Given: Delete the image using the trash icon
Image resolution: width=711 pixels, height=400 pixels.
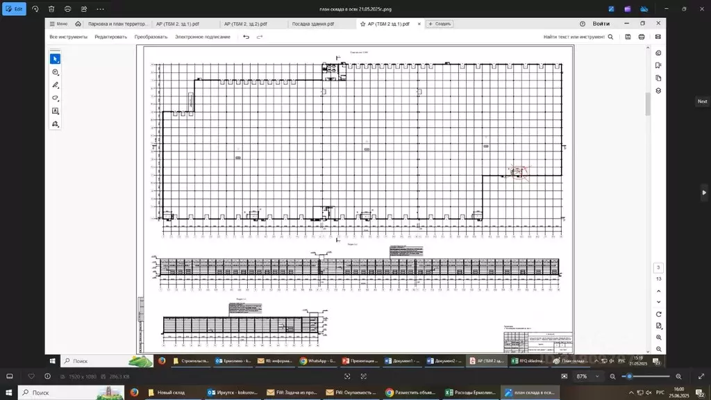Looking at the screenshot, I should point(51,9).
